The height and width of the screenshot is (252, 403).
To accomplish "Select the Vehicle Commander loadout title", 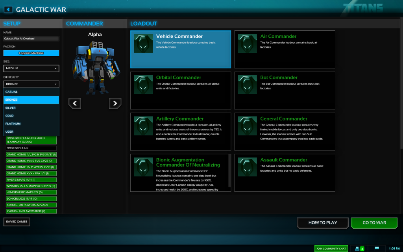I will [x=179, y=36].
